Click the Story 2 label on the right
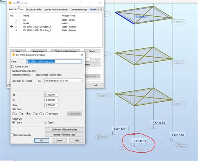 pos(178,63)
